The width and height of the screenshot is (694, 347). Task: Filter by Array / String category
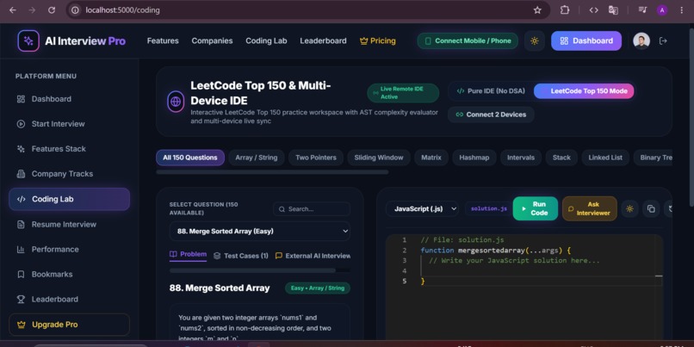click(257, 158)
